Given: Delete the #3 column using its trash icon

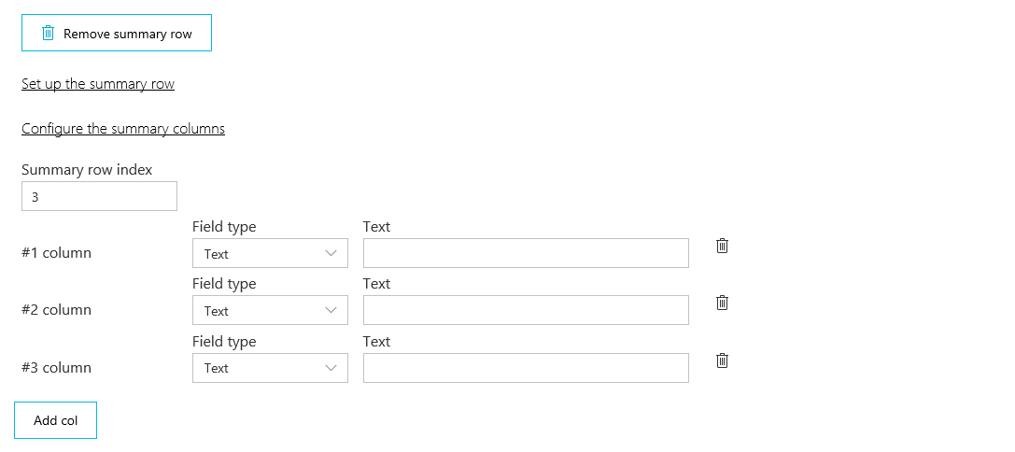Looking at the screenshot, I should 723,360.
